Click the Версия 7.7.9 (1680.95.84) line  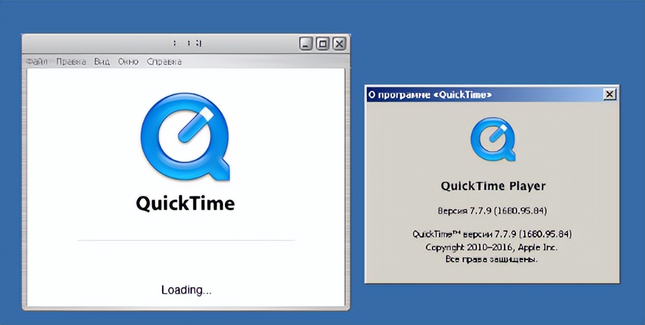[492, 211]
